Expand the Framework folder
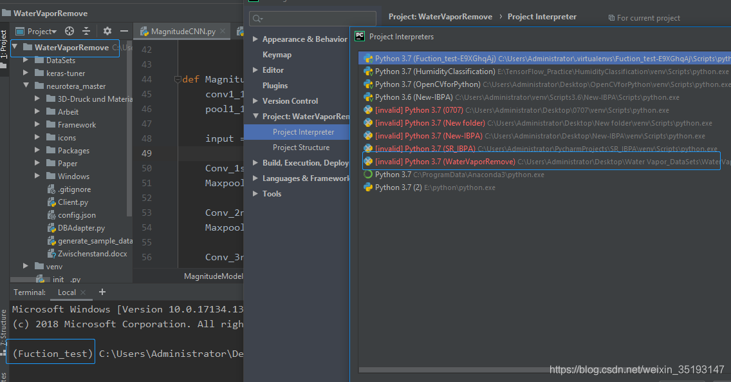 coord(37,124)
